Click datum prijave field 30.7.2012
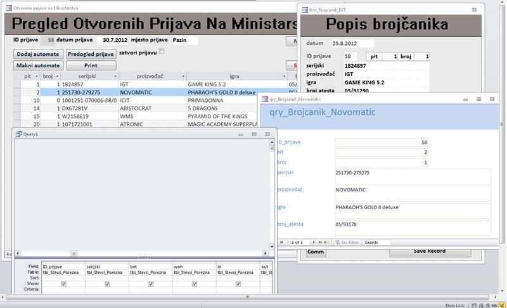The width and height of the screenshot is (507, 308). coord(112,40)
